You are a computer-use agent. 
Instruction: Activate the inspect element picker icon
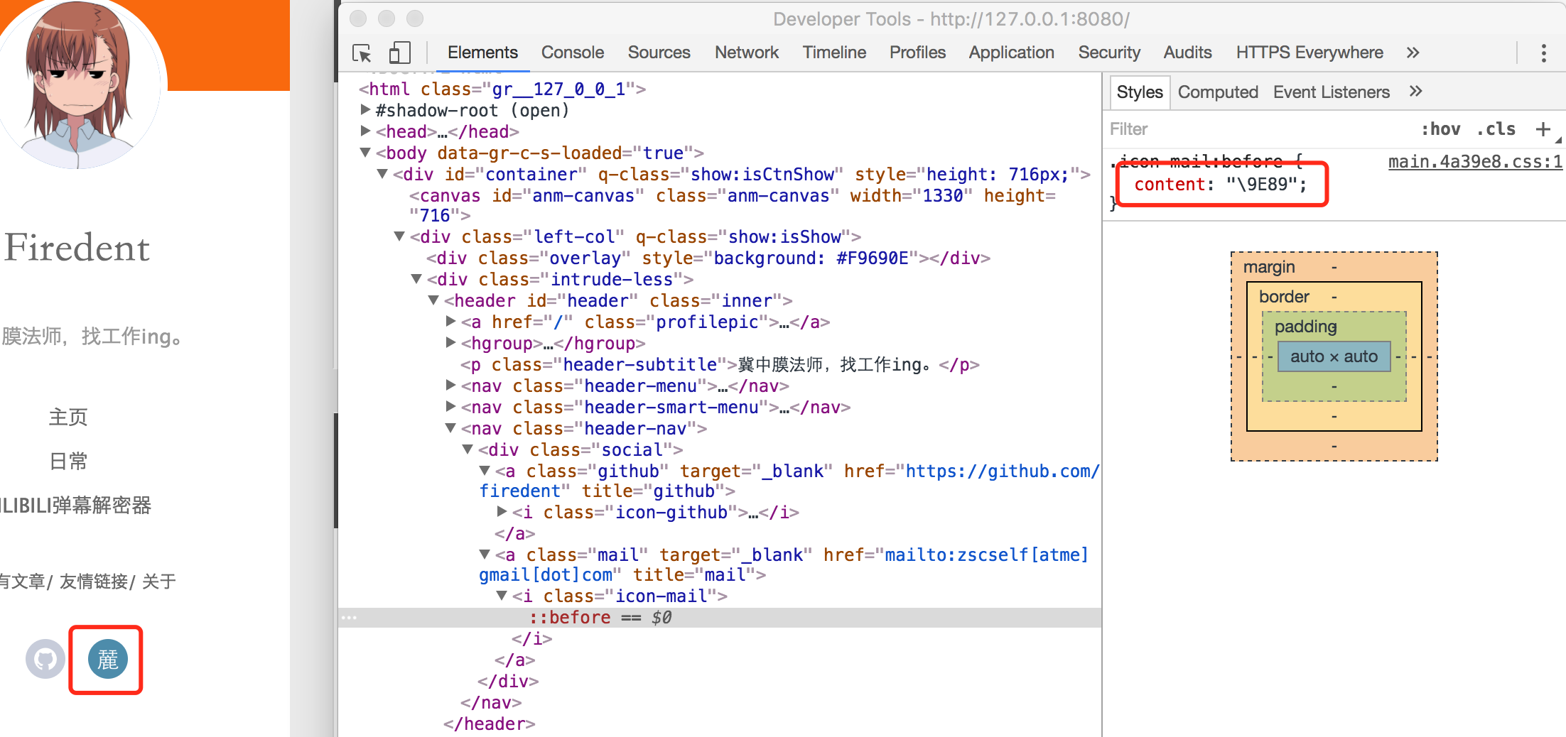pos(362,53)
